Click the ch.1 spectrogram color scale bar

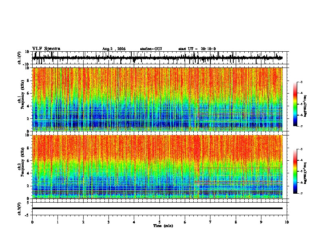[x=295, y=104]
